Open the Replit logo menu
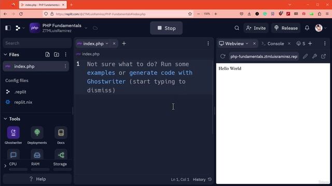The image size is (332, 186). (20, 28)
